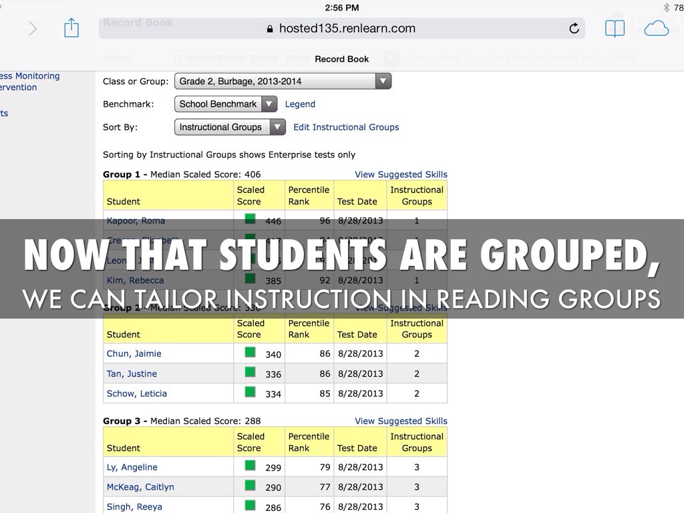Open student Kapoor, Roma record

[x=136, y=220]
